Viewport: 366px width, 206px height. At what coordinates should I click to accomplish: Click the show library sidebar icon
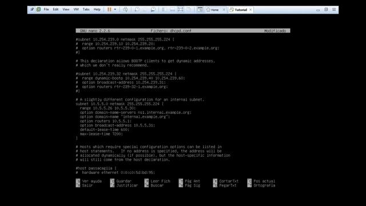point(164,10)
